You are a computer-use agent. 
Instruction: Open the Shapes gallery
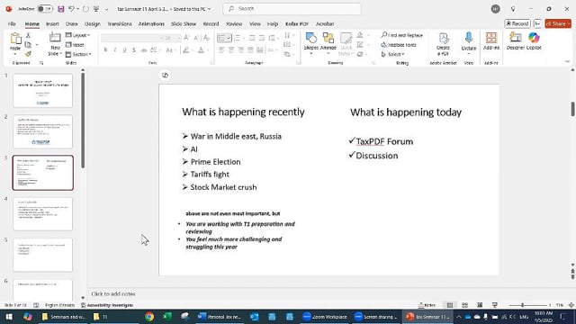coord(311,44)
